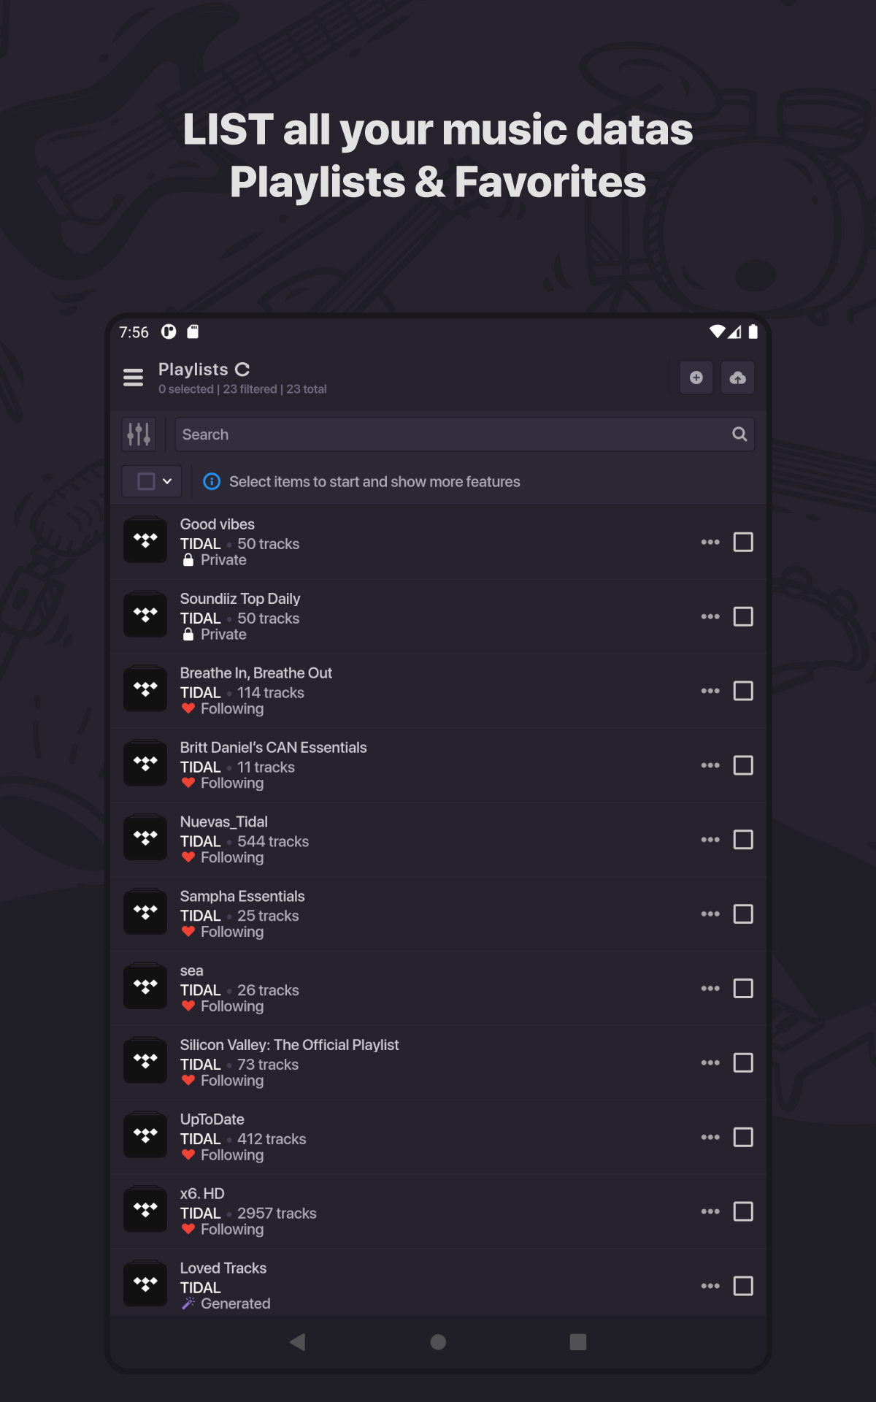Click the magnifying glass search icon
Image resolution: width=876 pixels, height=1402 pixels.
click(739, 434)
